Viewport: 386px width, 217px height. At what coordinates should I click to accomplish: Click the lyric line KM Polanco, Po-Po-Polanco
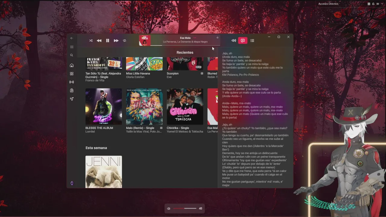240,75
